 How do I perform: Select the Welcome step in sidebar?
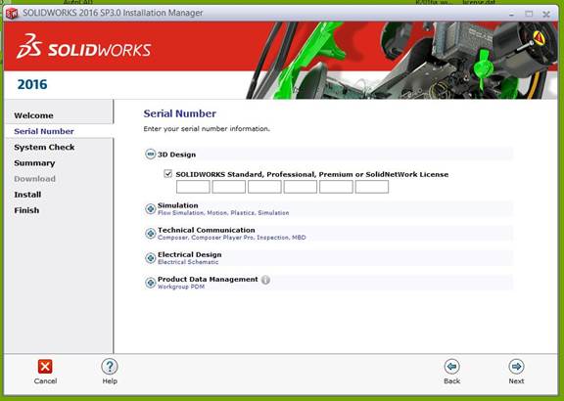click(x=33, y=115)
